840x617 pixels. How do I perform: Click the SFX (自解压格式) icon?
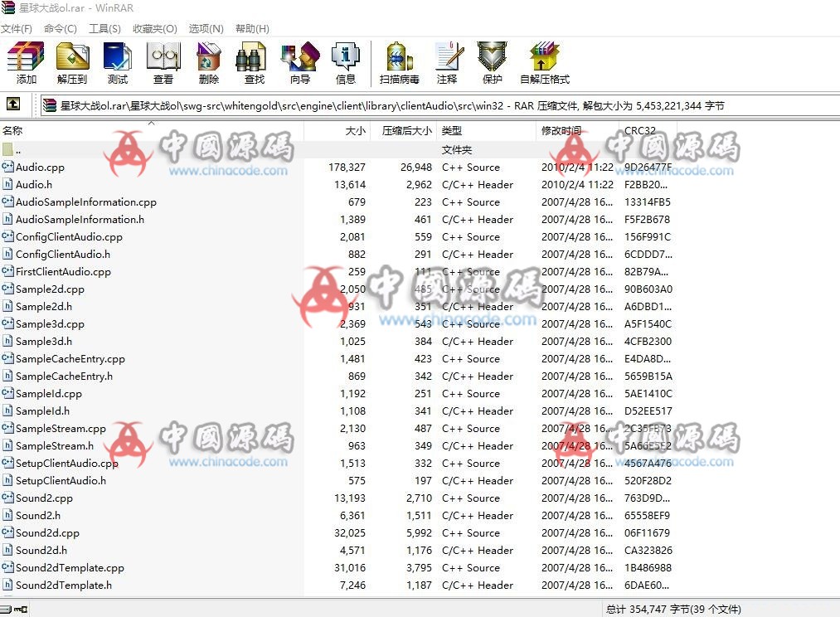(x=544, y=63)
